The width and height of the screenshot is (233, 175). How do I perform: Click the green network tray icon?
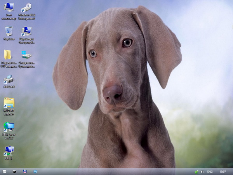click(196, 171)
